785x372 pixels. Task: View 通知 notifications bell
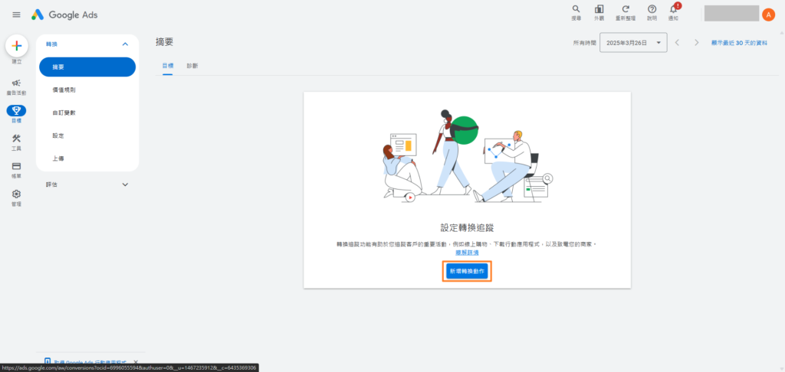(674, 11)
